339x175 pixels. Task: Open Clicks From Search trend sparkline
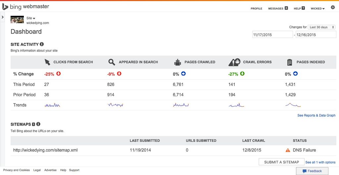tap(52, 105)
